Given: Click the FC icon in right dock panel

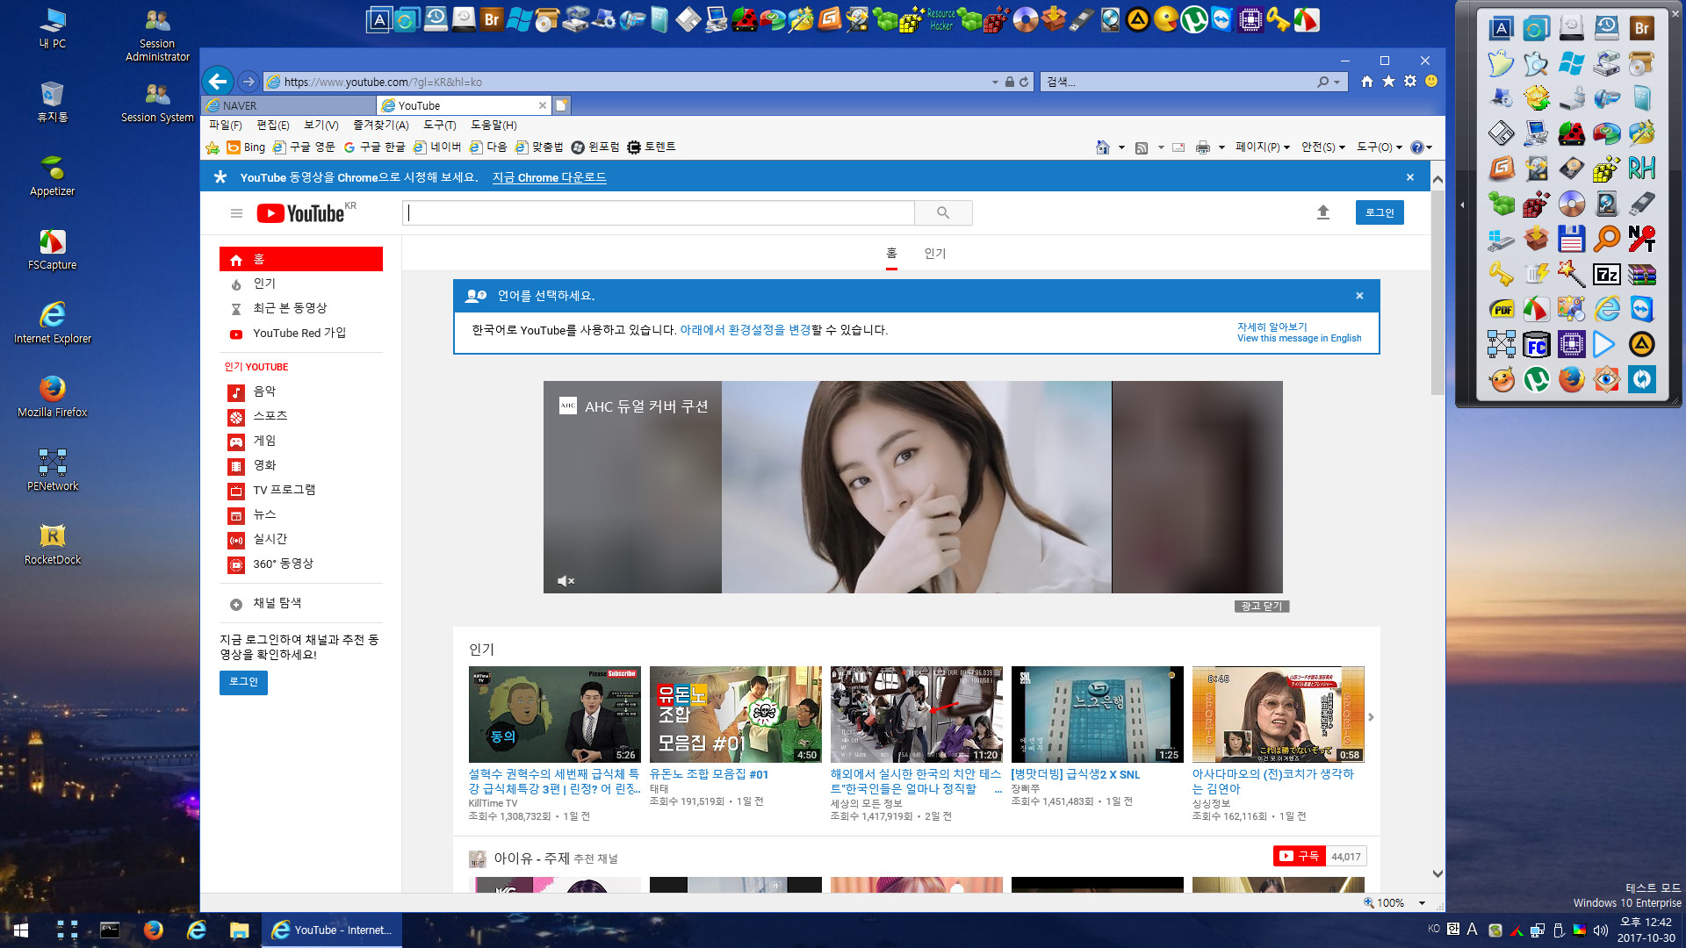Looking at the screenshot, I should (1537, 345).
